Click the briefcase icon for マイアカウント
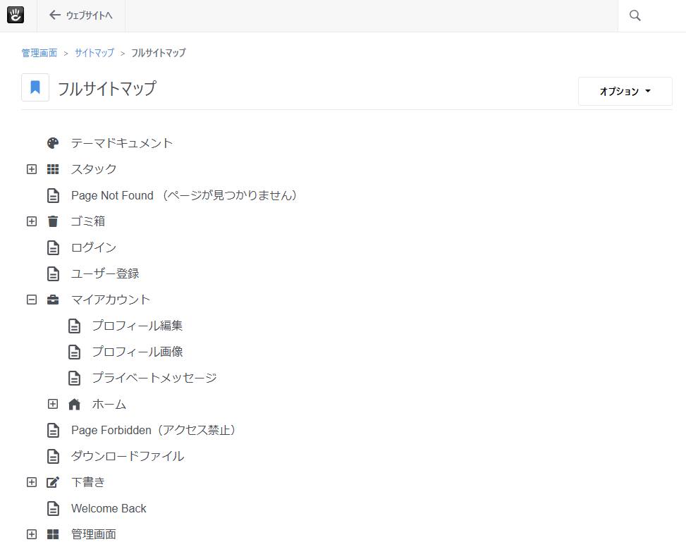Viewport: 686px width, 554px height. (53, 300)
